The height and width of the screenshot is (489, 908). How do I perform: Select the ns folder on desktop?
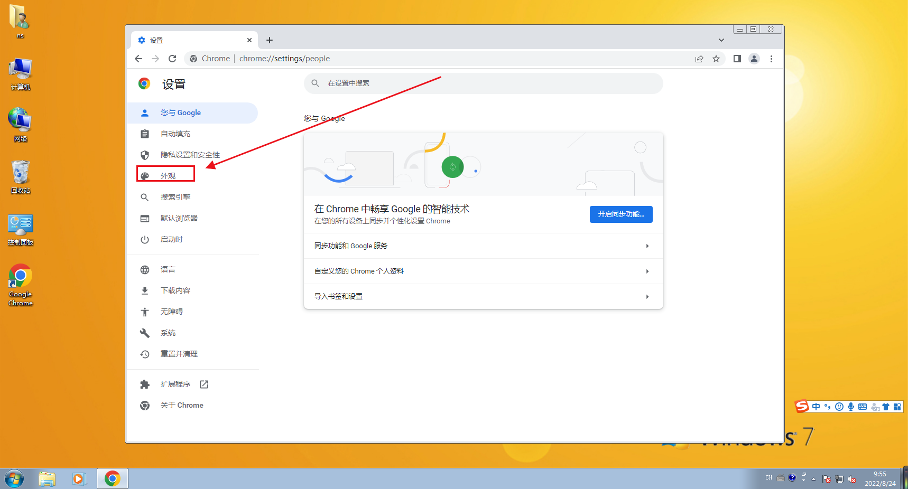[x=20, y=21]
